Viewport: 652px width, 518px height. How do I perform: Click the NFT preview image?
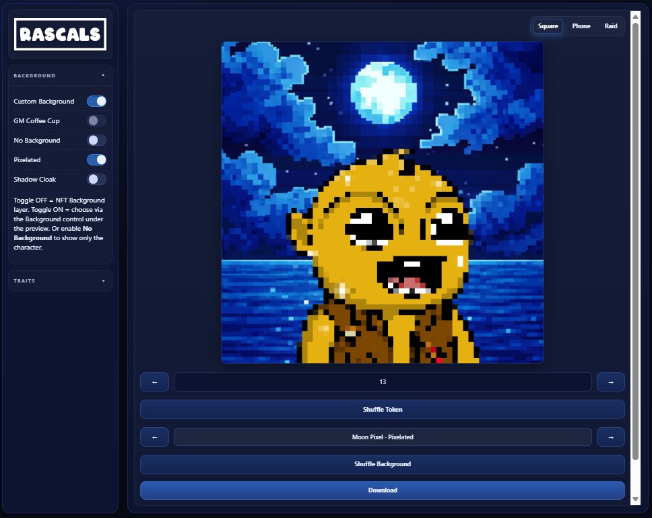[x=383, y=202]
